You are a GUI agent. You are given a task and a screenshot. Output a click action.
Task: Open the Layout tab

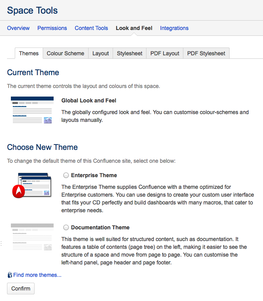(101, 53)
